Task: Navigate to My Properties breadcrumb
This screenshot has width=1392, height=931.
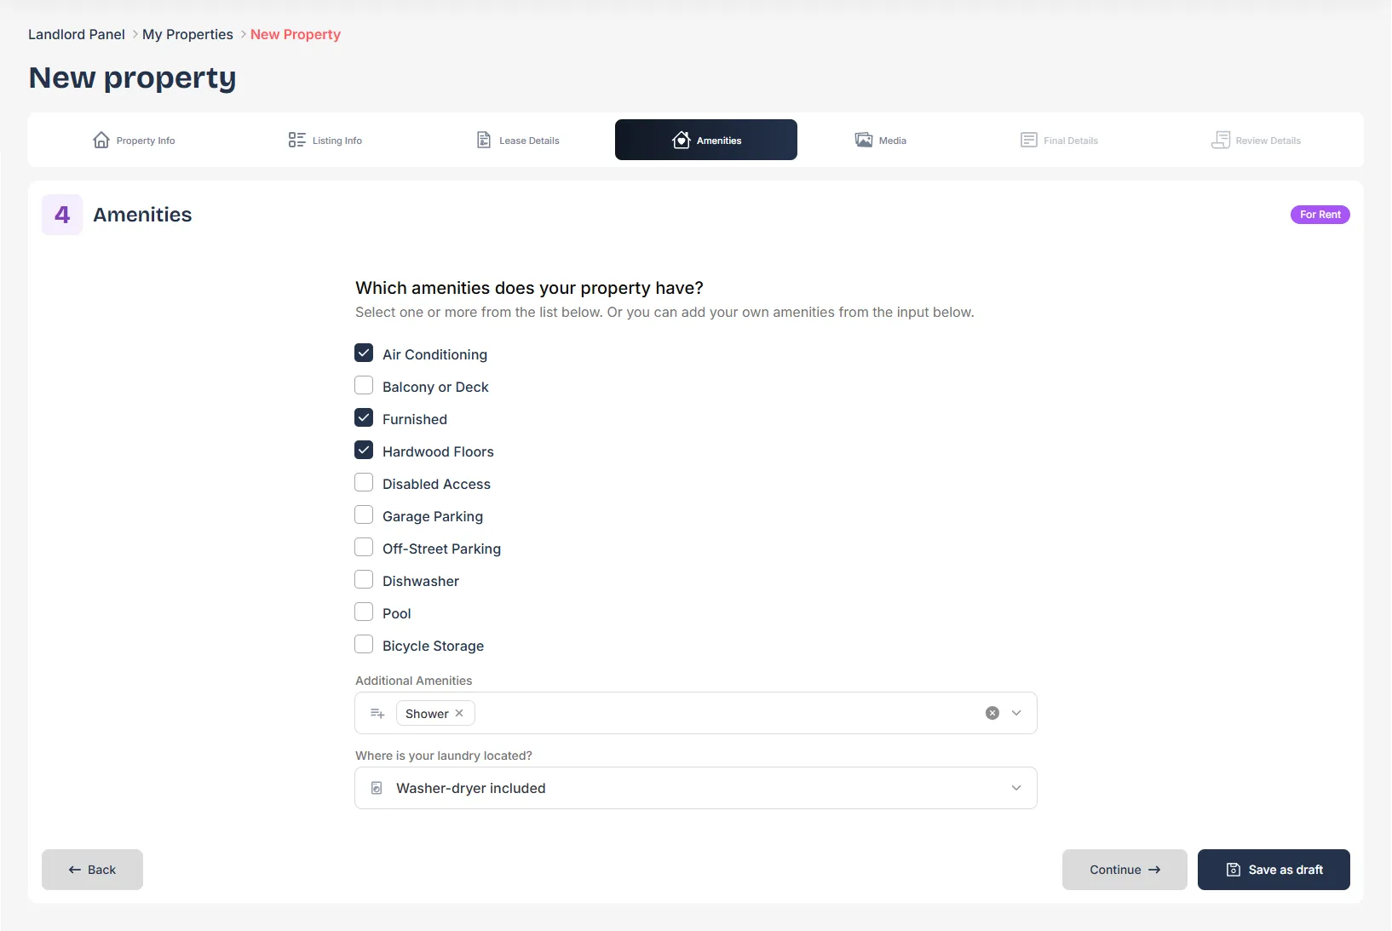Action: [x=187, y=34]
